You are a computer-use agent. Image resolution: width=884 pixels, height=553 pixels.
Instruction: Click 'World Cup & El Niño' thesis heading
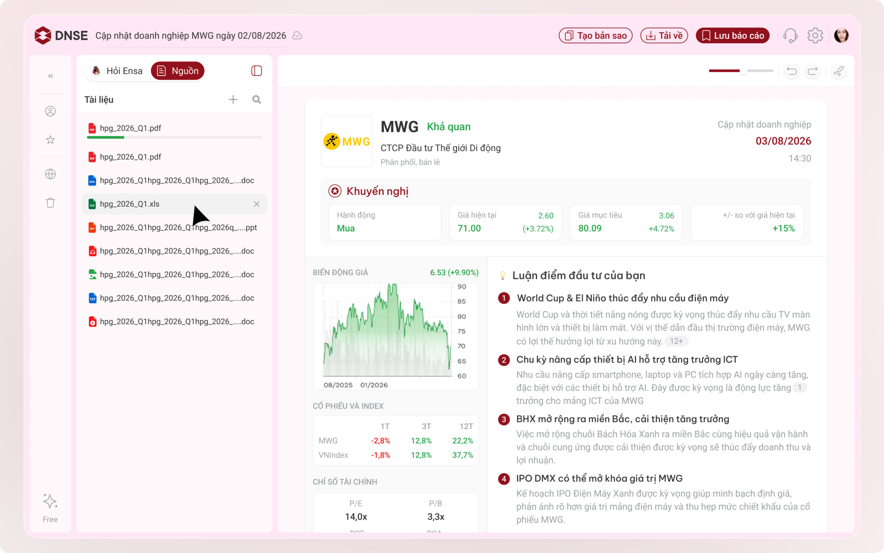point(623,298)
